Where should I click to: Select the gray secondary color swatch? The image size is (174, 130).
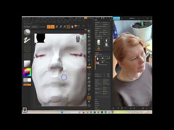(25, 80)
